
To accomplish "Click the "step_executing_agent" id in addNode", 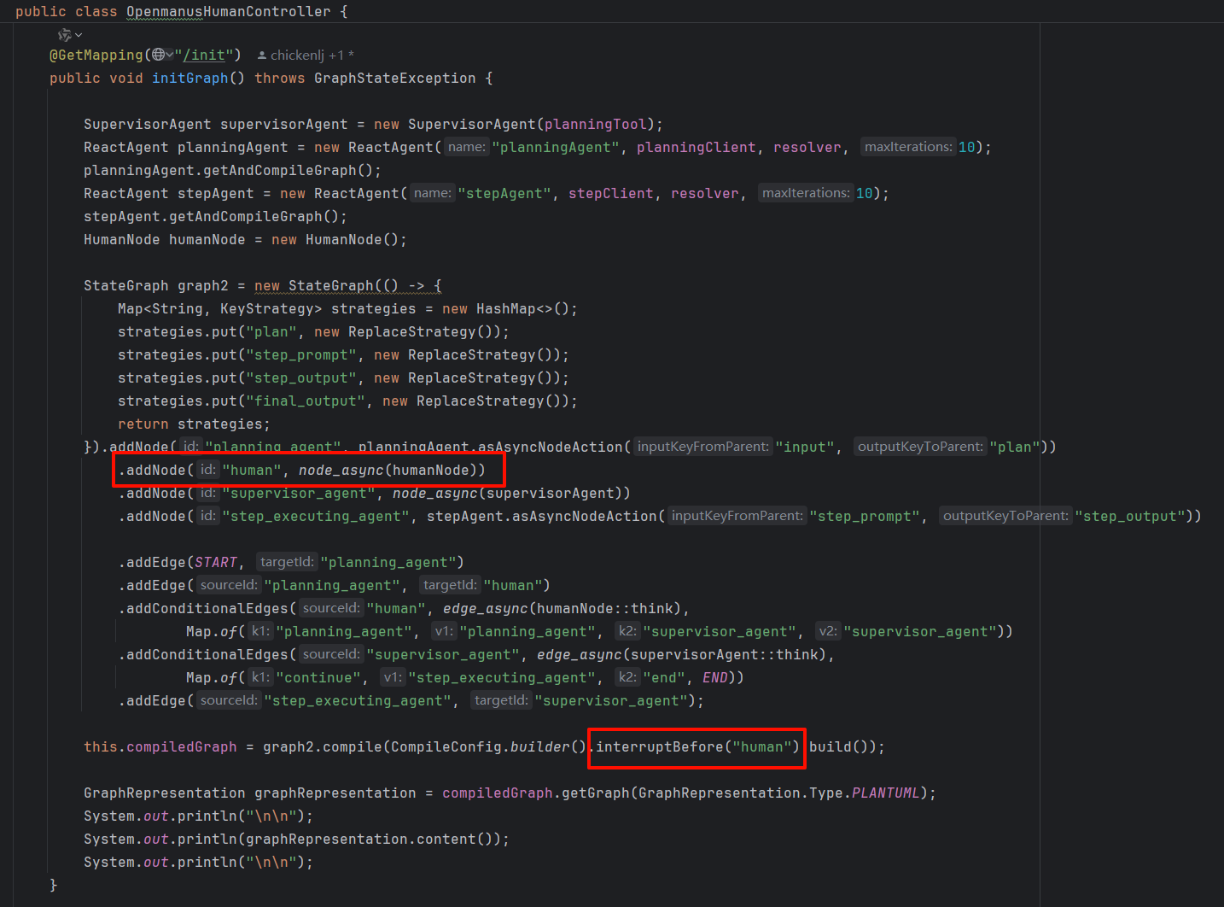I will pos(315,516).
